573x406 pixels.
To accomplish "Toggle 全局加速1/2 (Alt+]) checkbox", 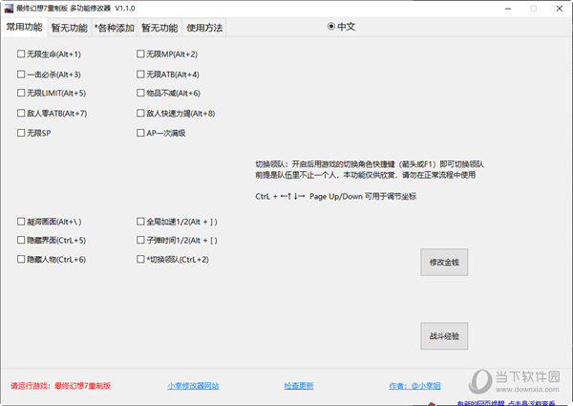I will pyautogui.click(x=140, y=222).
